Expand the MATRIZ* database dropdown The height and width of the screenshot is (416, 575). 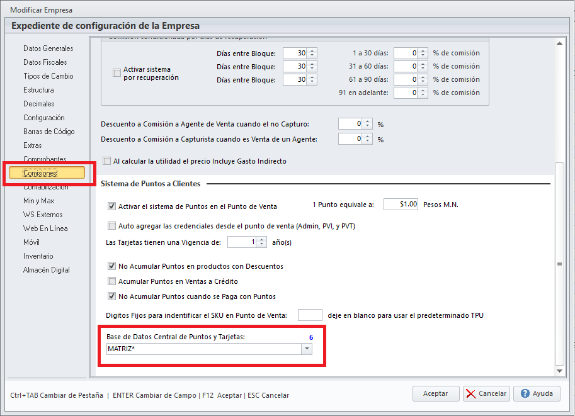coord(306,349)
